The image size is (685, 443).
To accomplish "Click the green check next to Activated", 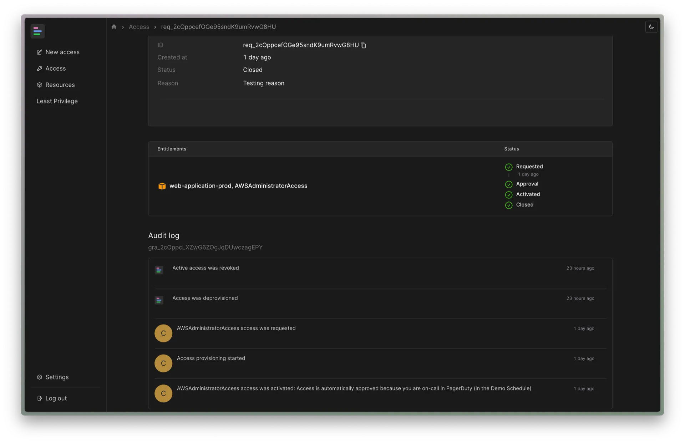I will (x=509, y=195).
